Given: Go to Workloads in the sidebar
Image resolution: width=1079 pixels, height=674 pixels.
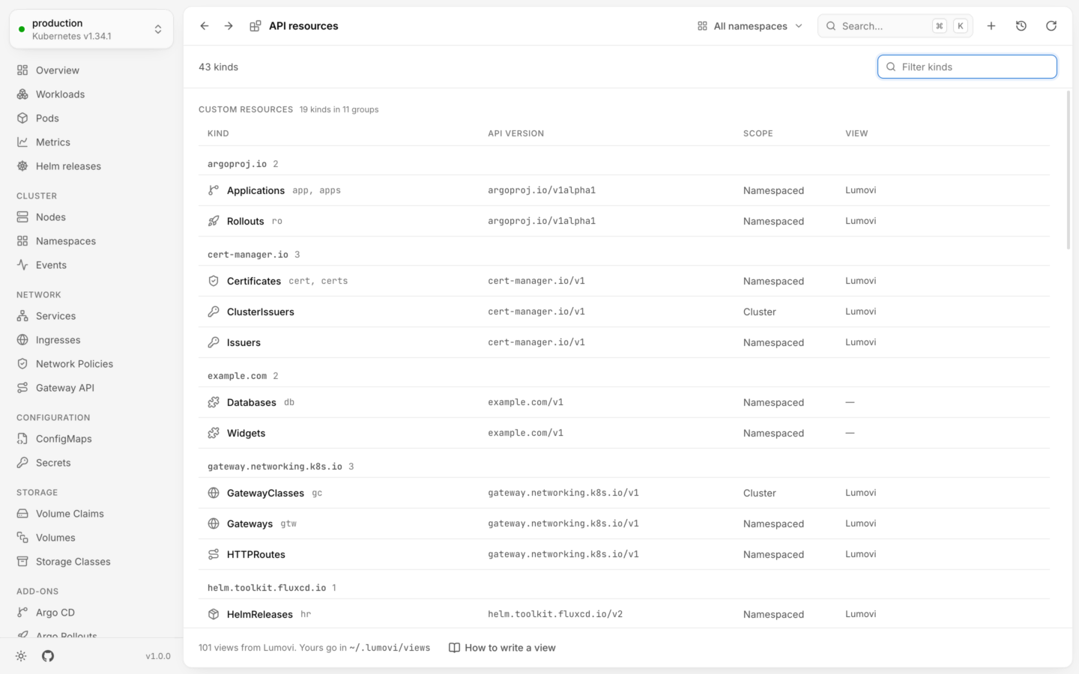Looking at the screenshot, I should (x=91, y=94).
